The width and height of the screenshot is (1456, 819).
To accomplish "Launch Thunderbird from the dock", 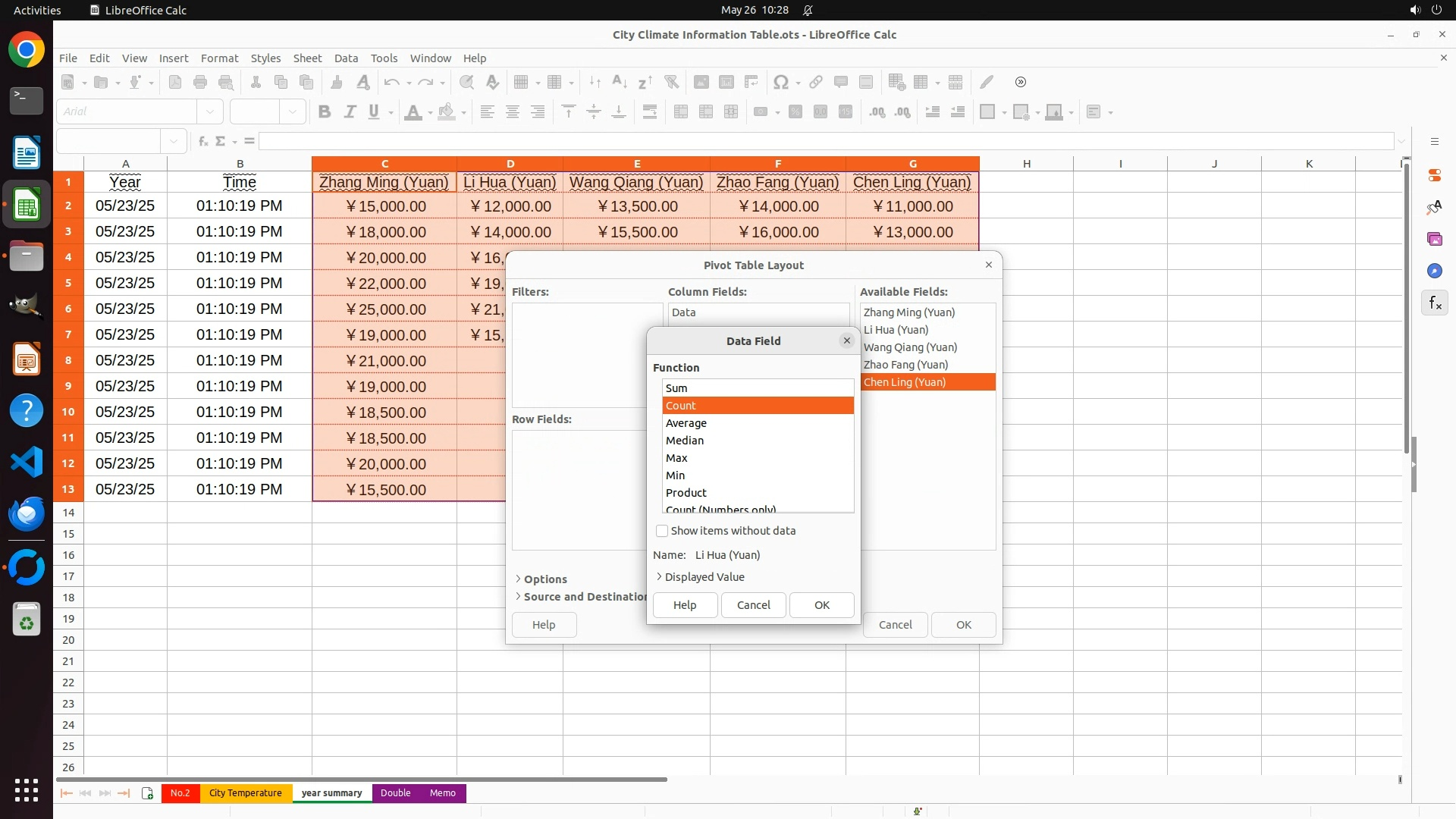I will (27, 514).
